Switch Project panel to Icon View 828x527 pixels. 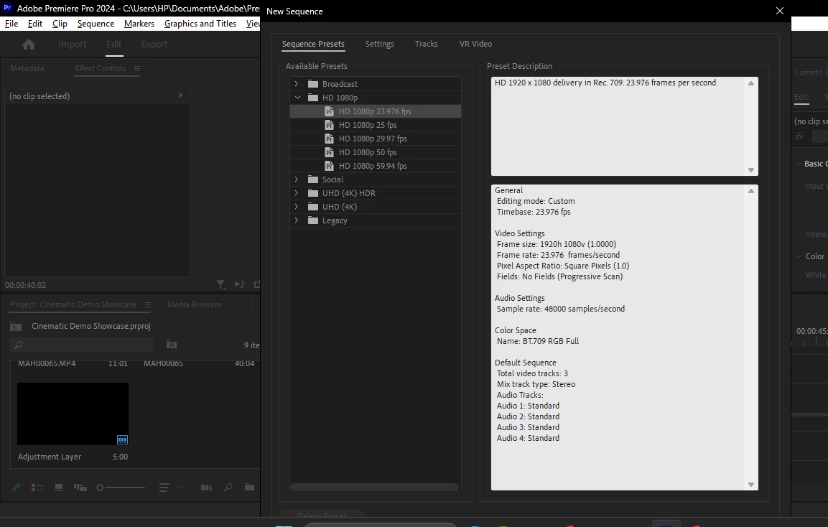coord(59,488)
